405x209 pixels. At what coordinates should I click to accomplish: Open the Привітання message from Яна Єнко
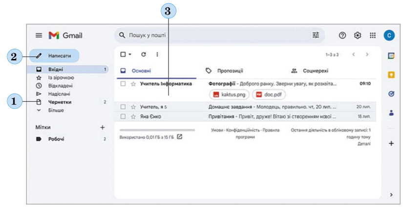[x=245, y=116]
